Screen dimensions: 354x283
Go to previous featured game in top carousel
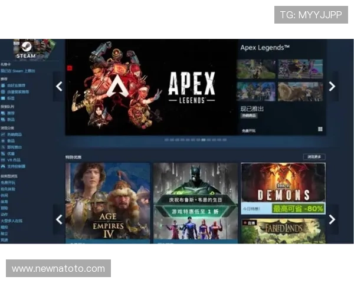[59, 87]
